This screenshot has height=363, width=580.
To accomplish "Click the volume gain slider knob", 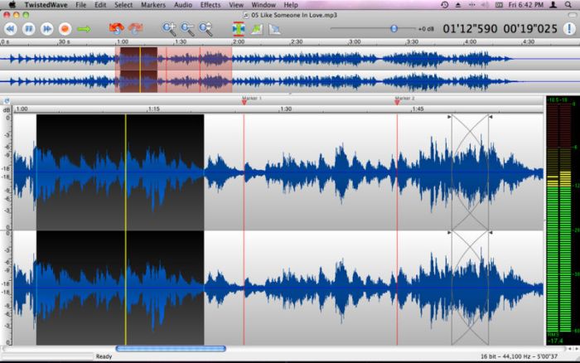I will pos(394,28).
